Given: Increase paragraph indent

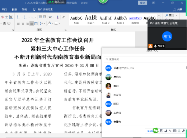Looking at the screenshot, I should pos(45,17).
